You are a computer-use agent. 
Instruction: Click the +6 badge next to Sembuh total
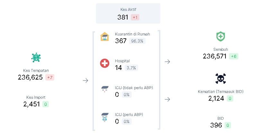pyautogui.click(x=234, y=57)
